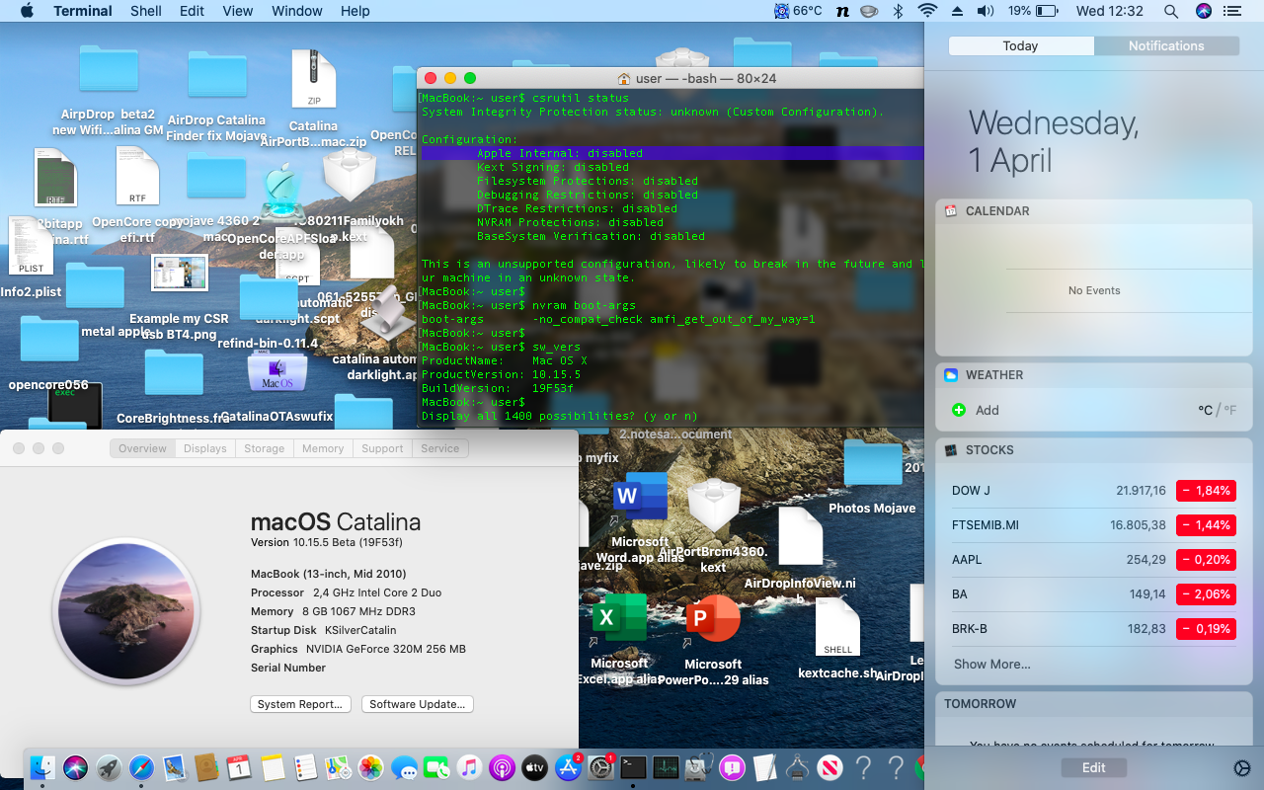Select AAPL stock row
Screen dimensions: 1264x790
[x=1094, y=560]
